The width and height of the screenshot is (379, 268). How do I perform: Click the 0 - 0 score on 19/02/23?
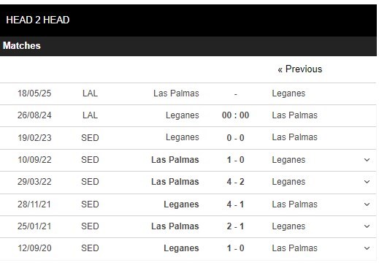pos(235,138)
